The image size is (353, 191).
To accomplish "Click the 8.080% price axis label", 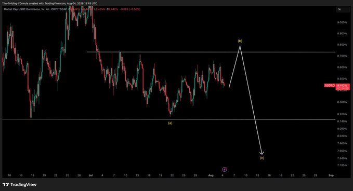I will point(342,129).
